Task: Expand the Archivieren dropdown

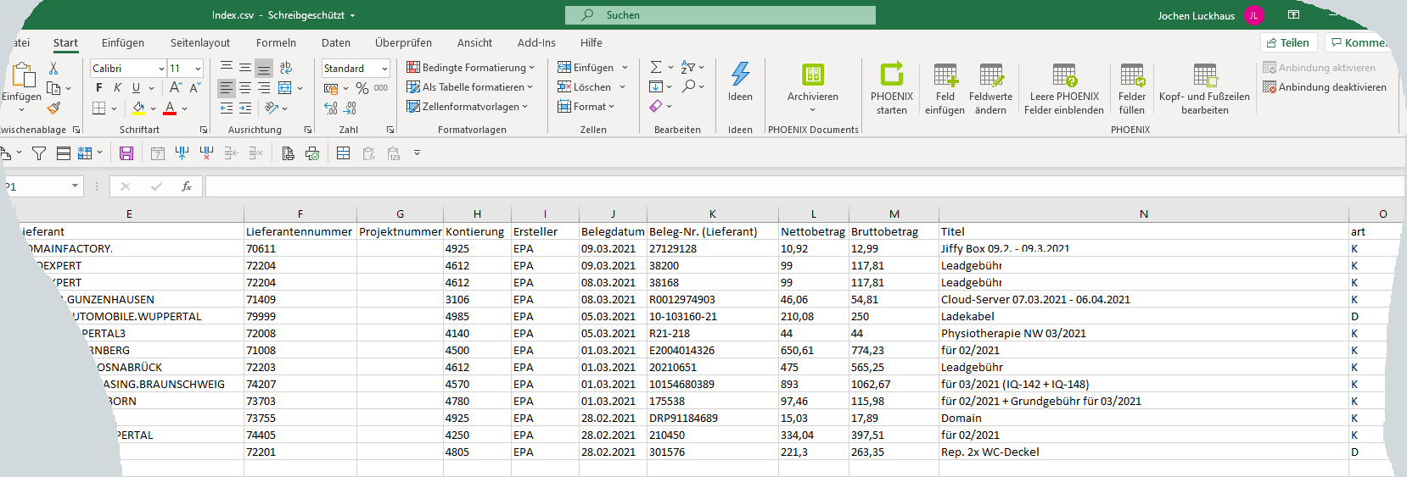Action: click(812, 109)
